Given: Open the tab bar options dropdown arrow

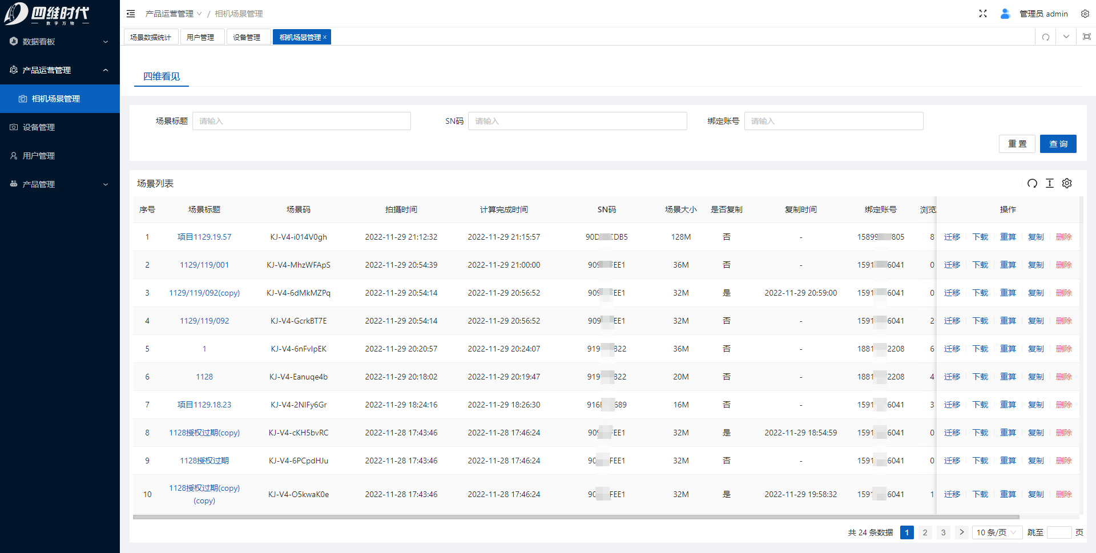Looking at the screenshot, I should click(x=1066, y=37).
